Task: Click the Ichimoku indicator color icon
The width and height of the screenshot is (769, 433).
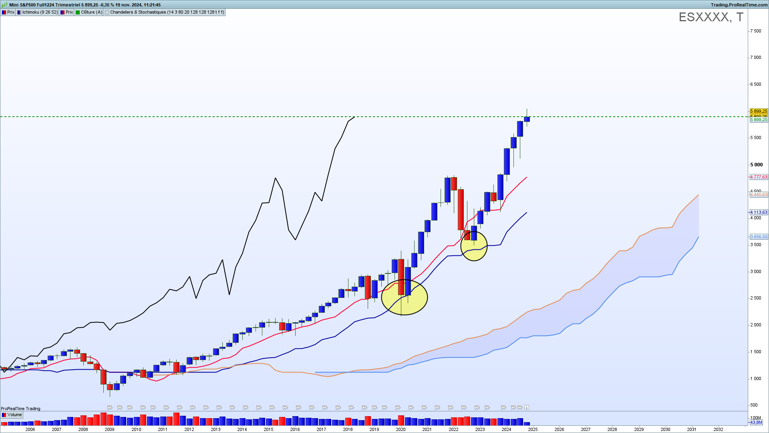Action: click(x=19, y=12)
